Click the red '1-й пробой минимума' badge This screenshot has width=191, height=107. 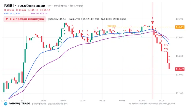pos(25,19)
